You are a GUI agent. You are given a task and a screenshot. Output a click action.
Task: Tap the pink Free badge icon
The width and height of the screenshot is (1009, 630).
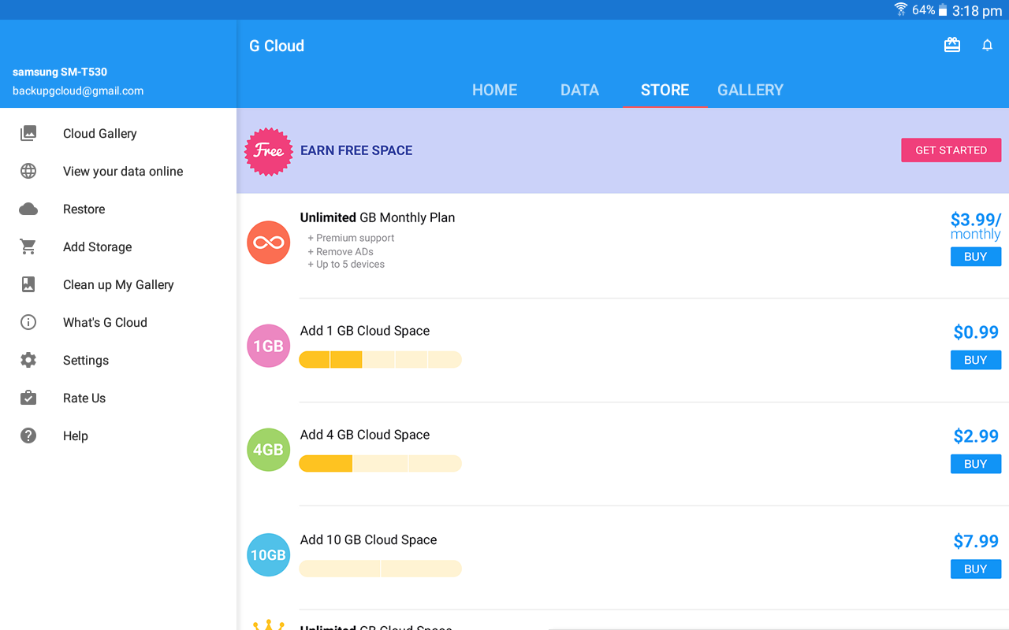tap(269, 151)
